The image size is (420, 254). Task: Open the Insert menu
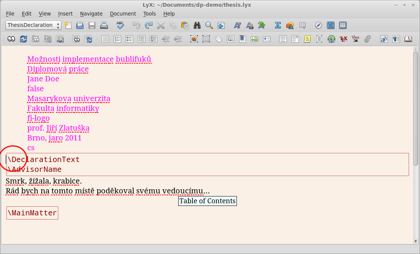tap(65, 14)
